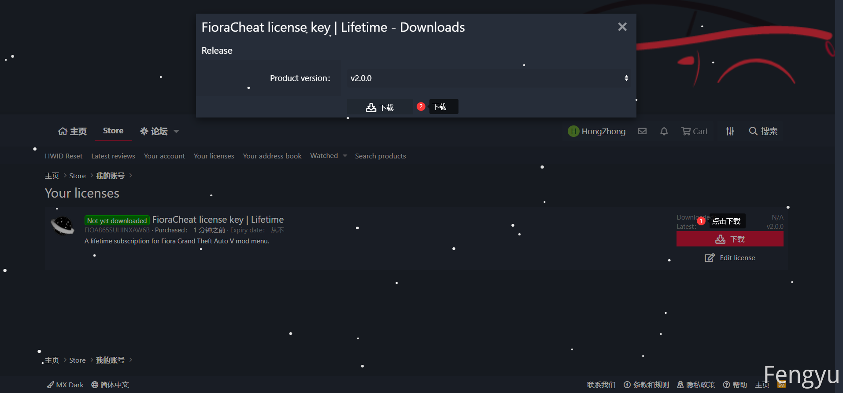This screenshot has height=393, width=843.
Task: Click the 联系我们 footer link
Action: click(601, 385)
